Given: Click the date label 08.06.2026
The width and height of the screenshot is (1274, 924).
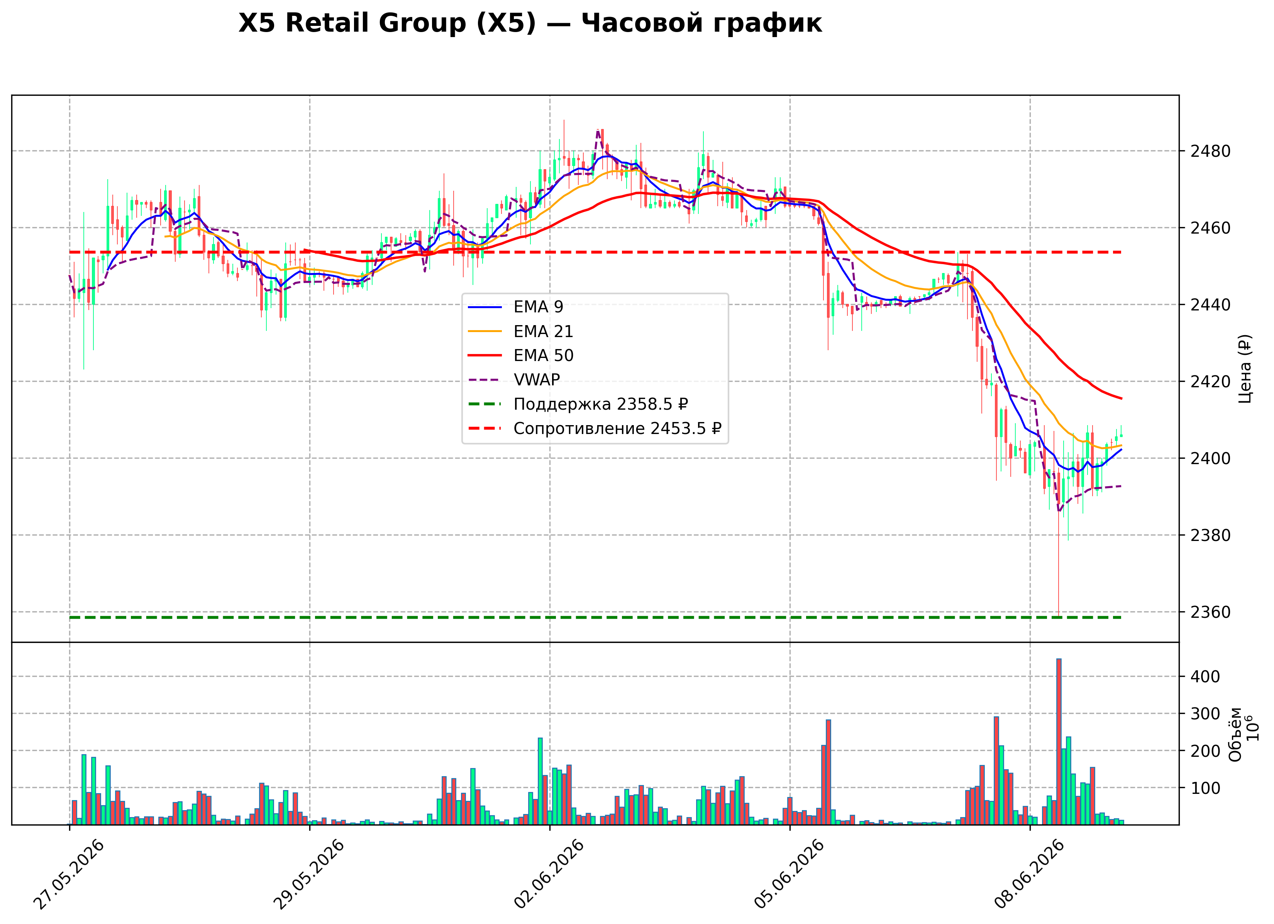Looking at the screenshot, I should [x=1029, y=875].
